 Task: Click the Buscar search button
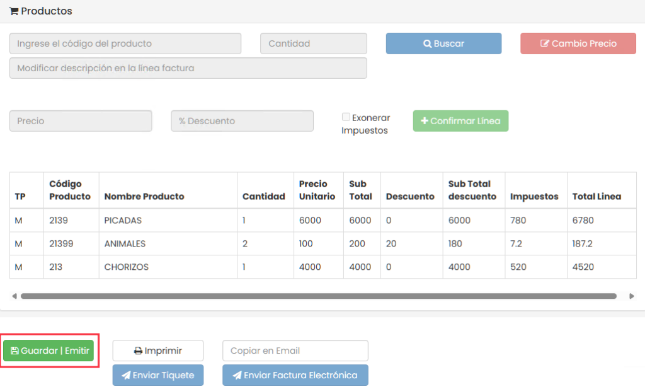point(443,44)
